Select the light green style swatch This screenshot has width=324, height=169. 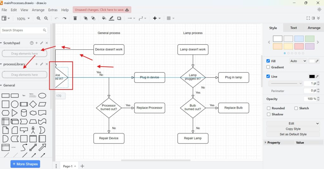(309, 39)
